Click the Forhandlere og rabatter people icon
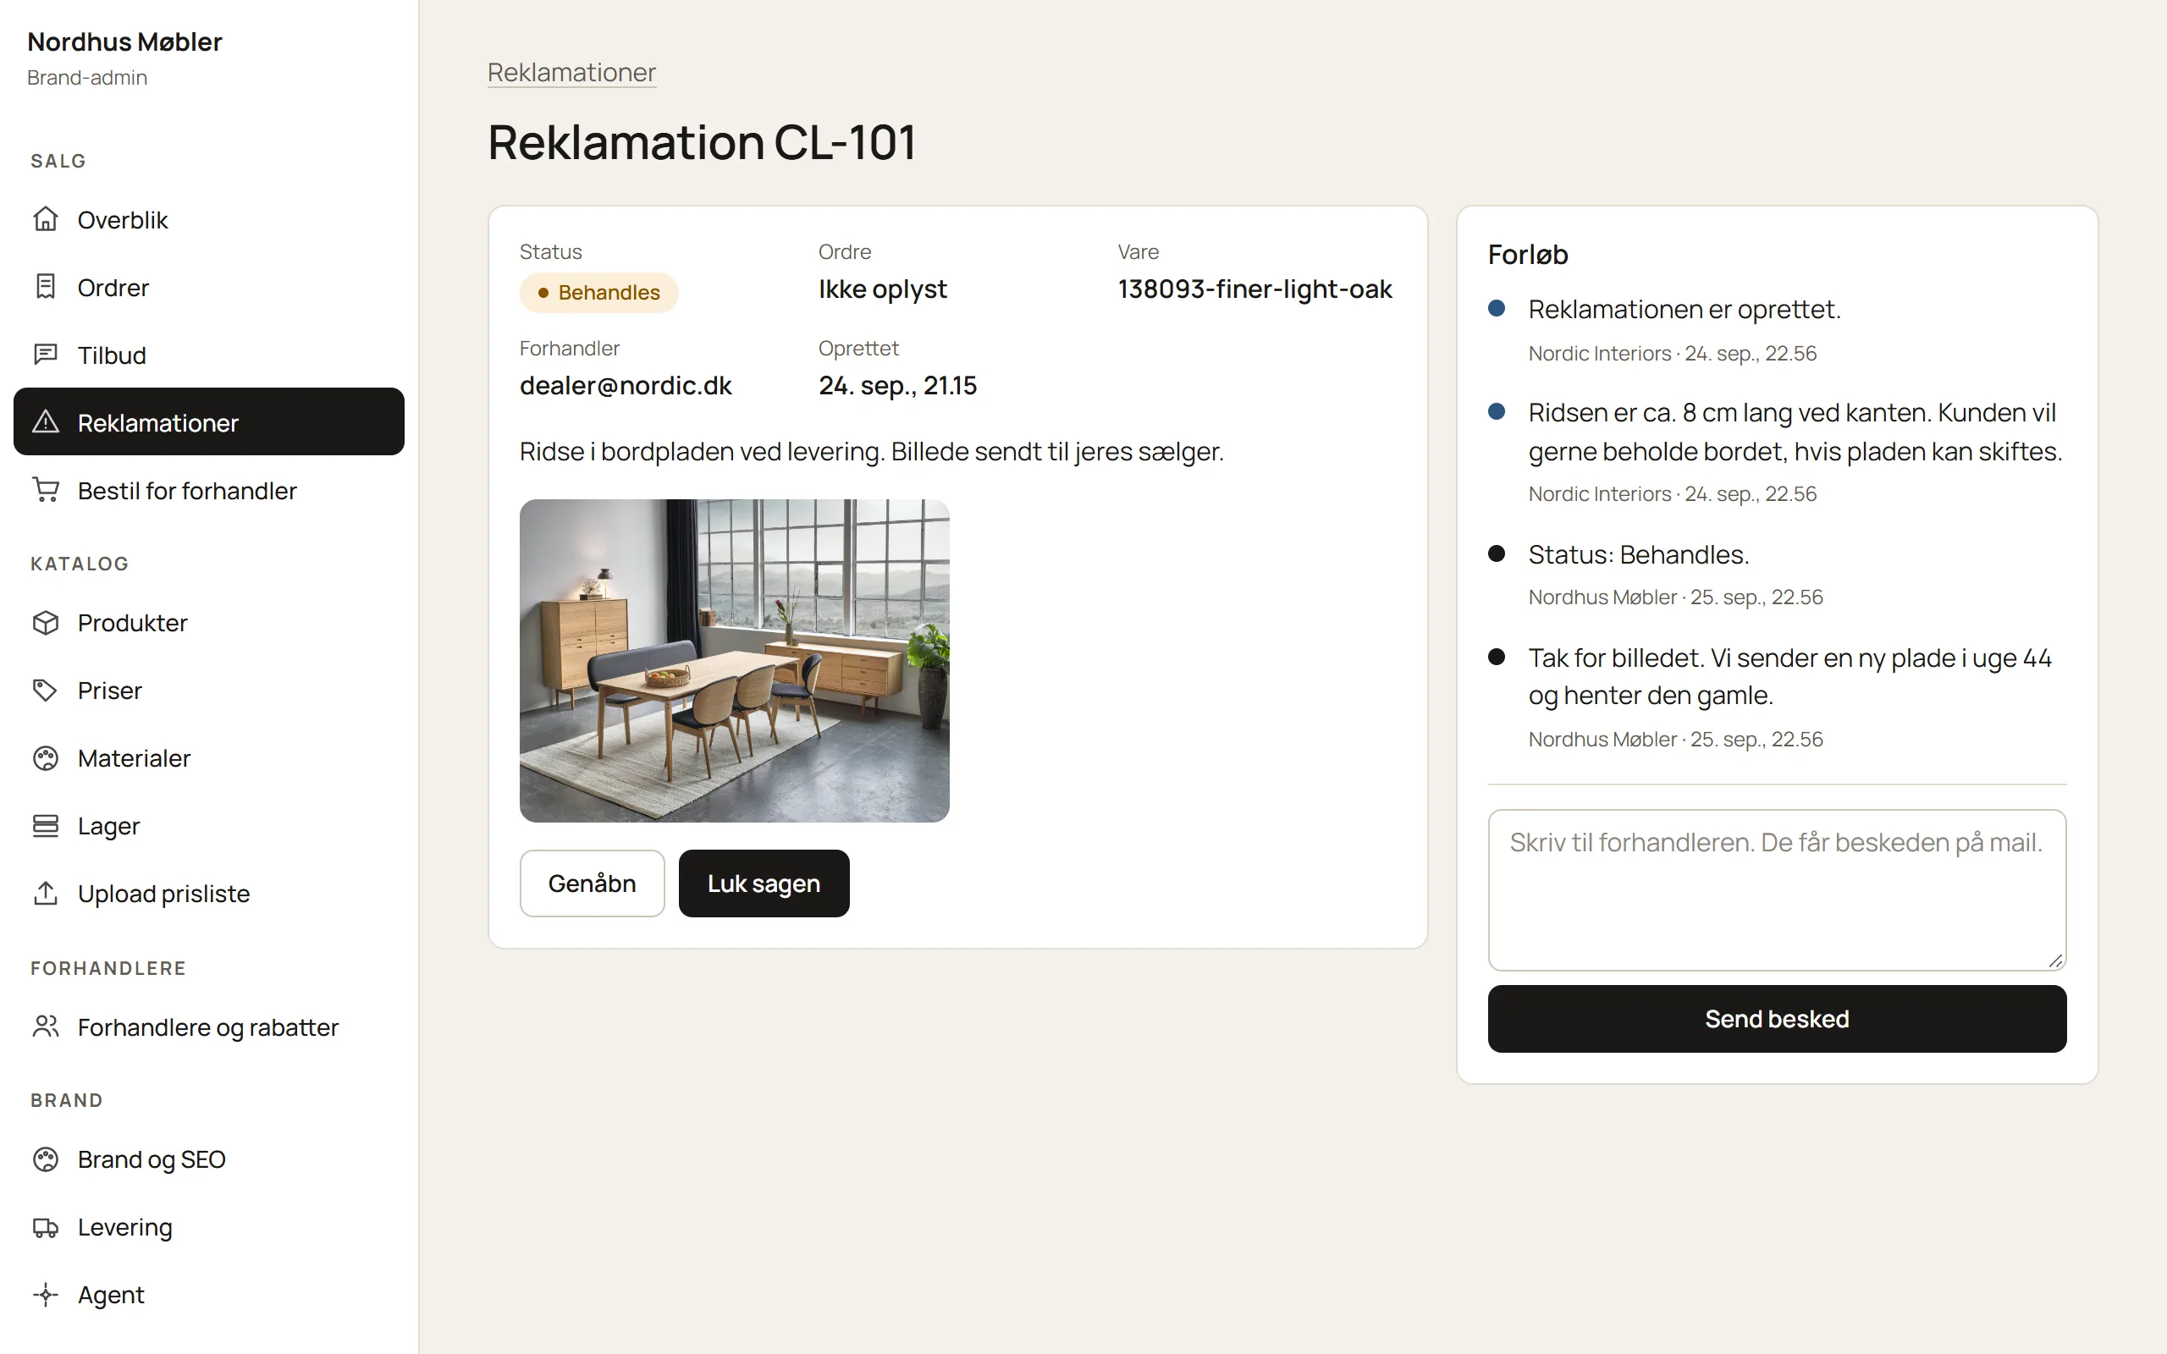Screen dimensions: 2167x1354 (46, 1027)
